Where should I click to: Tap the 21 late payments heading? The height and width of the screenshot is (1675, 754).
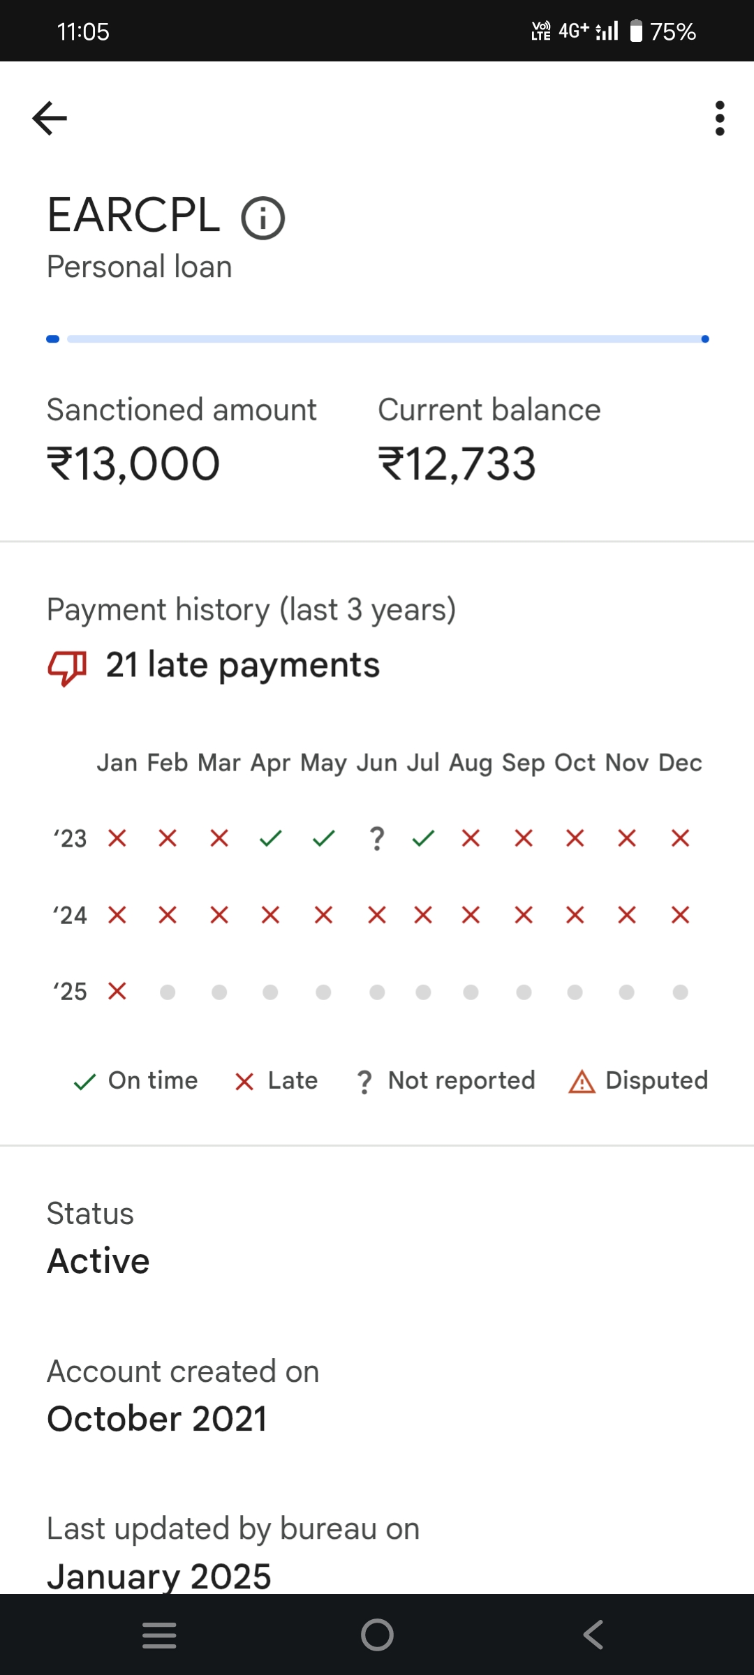click(242, 665)
